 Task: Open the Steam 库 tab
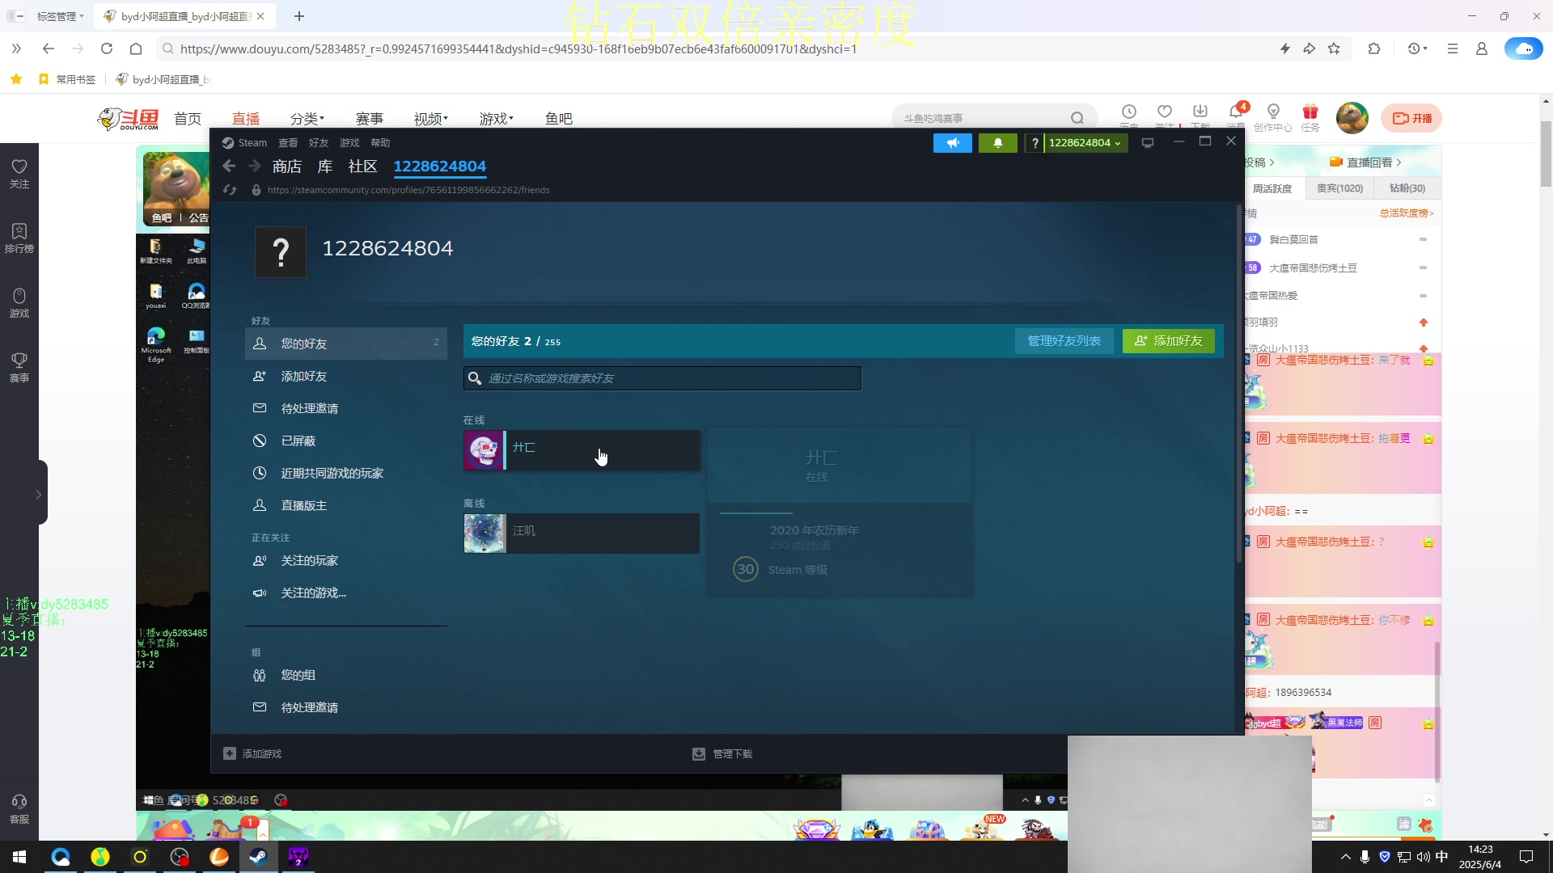[325, 167]
